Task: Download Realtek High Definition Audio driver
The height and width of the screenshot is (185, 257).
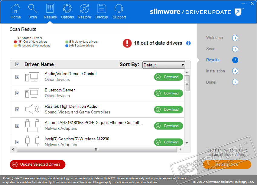Action: coord(168,110)
